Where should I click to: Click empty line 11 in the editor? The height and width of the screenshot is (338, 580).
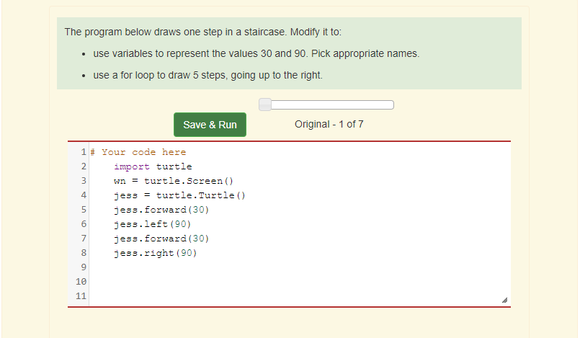click(300, 296)
